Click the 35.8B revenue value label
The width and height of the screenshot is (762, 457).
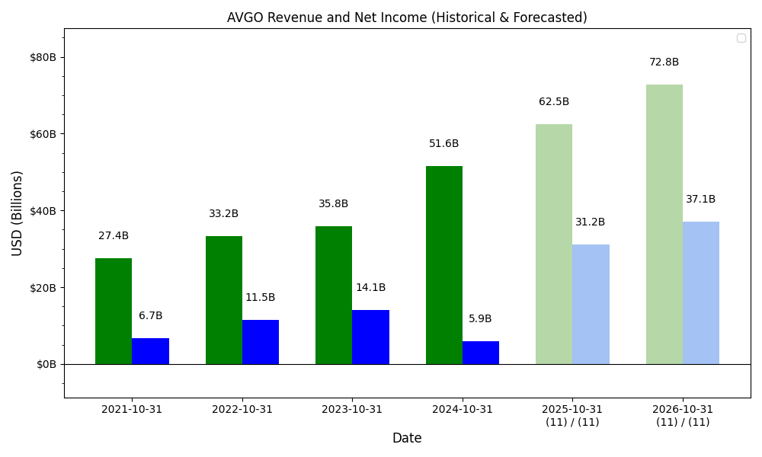[x=334, y=203]
